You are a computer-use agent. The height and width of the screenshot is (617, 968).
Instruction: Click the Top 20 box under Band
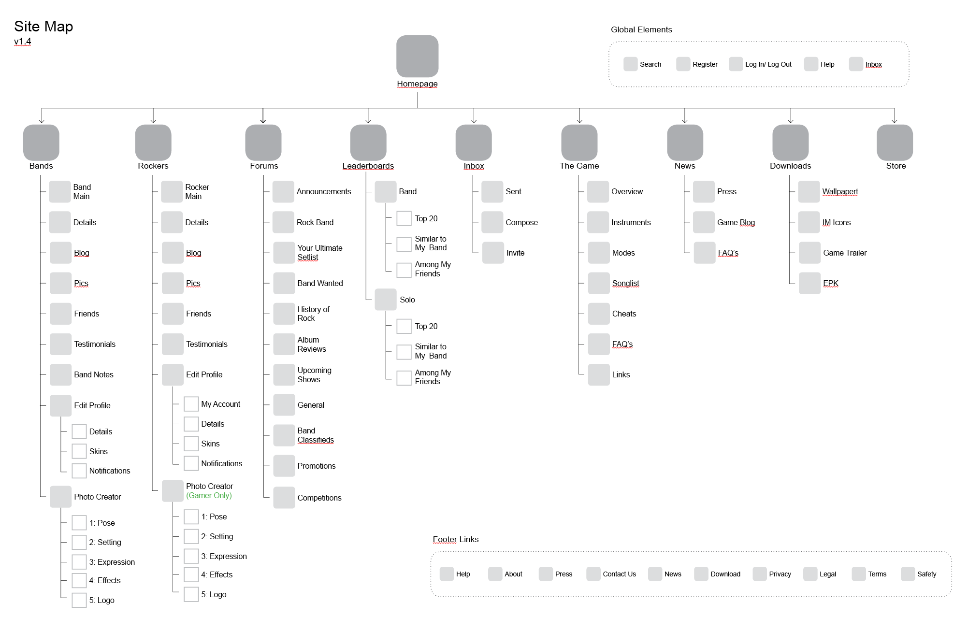(404, 218)
